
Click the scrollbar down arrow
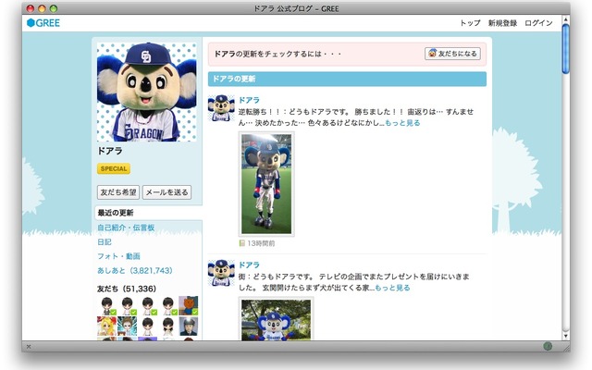(565, 336)
